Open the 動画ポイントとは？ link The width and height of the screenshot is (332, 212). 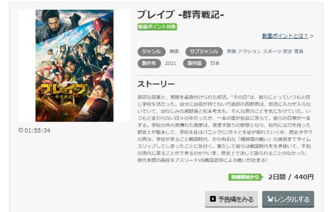click(x=285, y=36)
